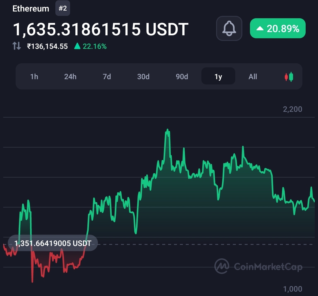
Task: Tap the 1,000 axis label
Action: click(x=292, y=289)
